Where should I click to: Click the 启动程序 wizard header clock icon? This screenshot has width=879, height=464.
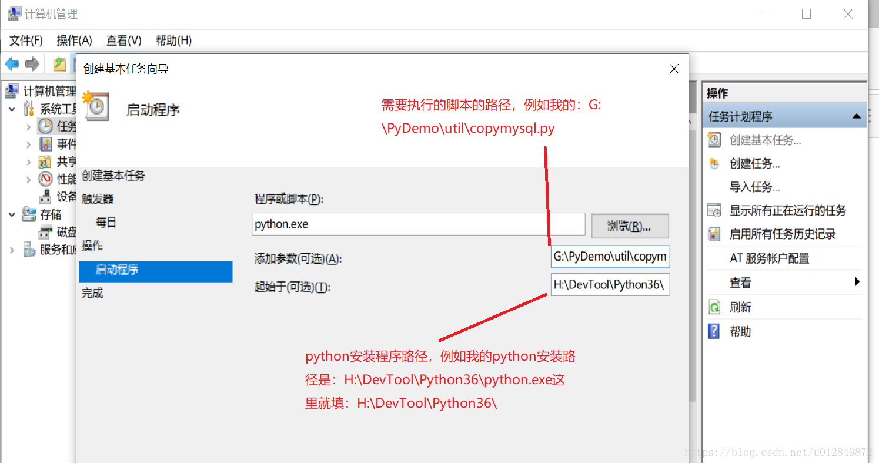pos(96,106)
